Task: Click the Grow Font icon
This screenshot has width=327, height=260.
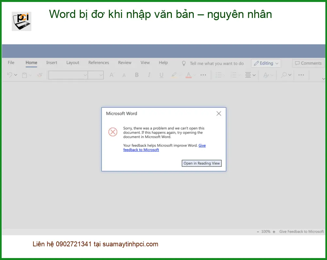Action: pyautogui.click(x=112, y=75)
